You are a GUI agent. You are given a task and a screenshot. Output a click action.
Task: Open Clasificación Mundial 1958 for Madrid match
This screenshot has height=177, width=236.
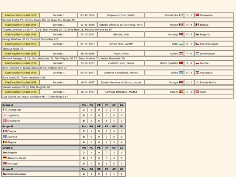pyautogui.click(x=21, y=92)
